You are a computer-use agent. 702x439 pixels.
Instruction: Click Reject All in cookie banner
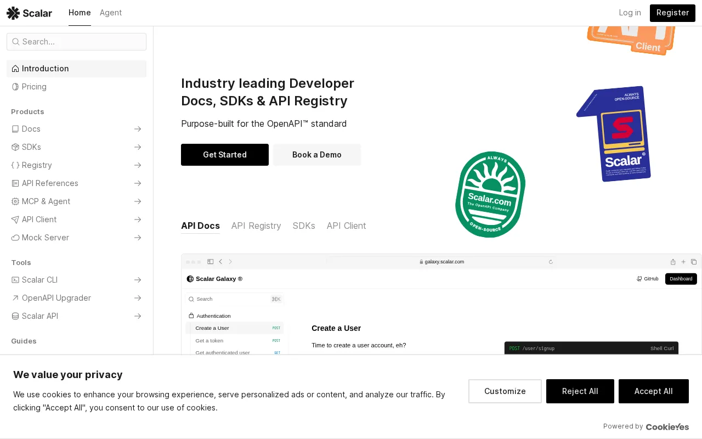[580, 391]
